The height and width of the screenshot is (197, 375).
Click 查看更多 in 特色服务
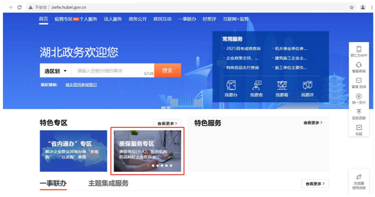coord(313,123)
